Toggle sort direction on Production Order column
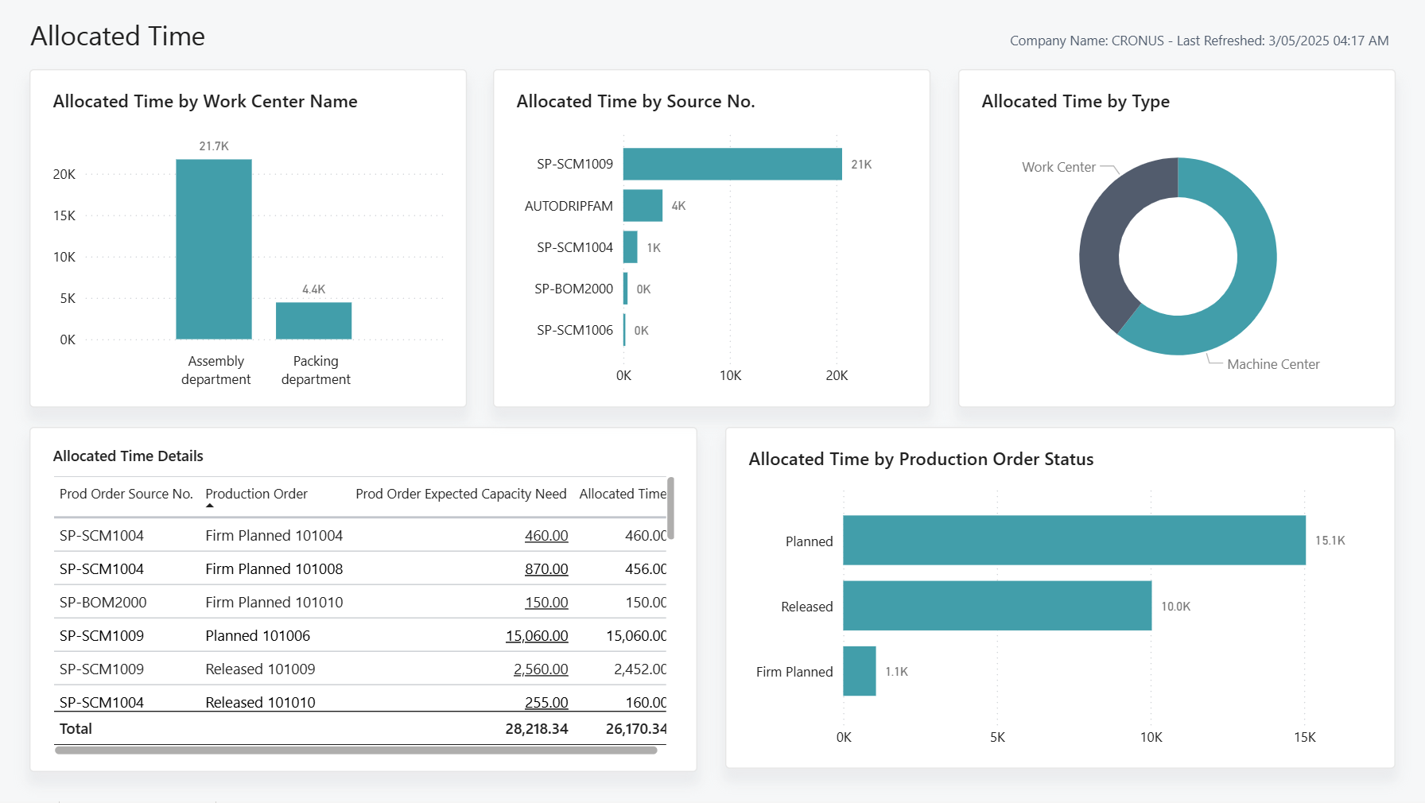The image size is (1425, 803). pyautogui.click(x=256, y=494)
